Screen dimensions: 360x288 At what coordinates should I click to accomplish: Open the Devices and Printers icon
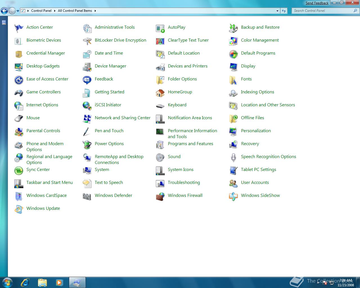pos(160,67)
